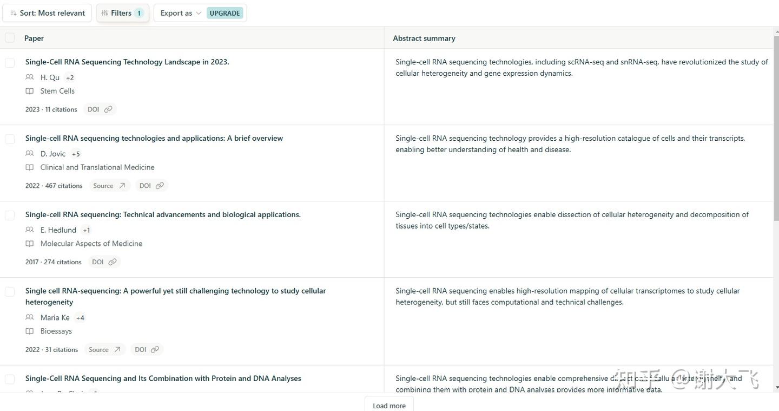Click the authors icon beside H. Qu
This screenshot has width=779, height=411.
[30, 77]
